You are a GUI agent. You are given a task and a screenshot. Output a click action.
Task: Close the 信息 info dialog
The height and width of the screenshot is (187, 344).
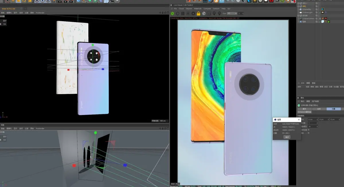click(299, 119)
